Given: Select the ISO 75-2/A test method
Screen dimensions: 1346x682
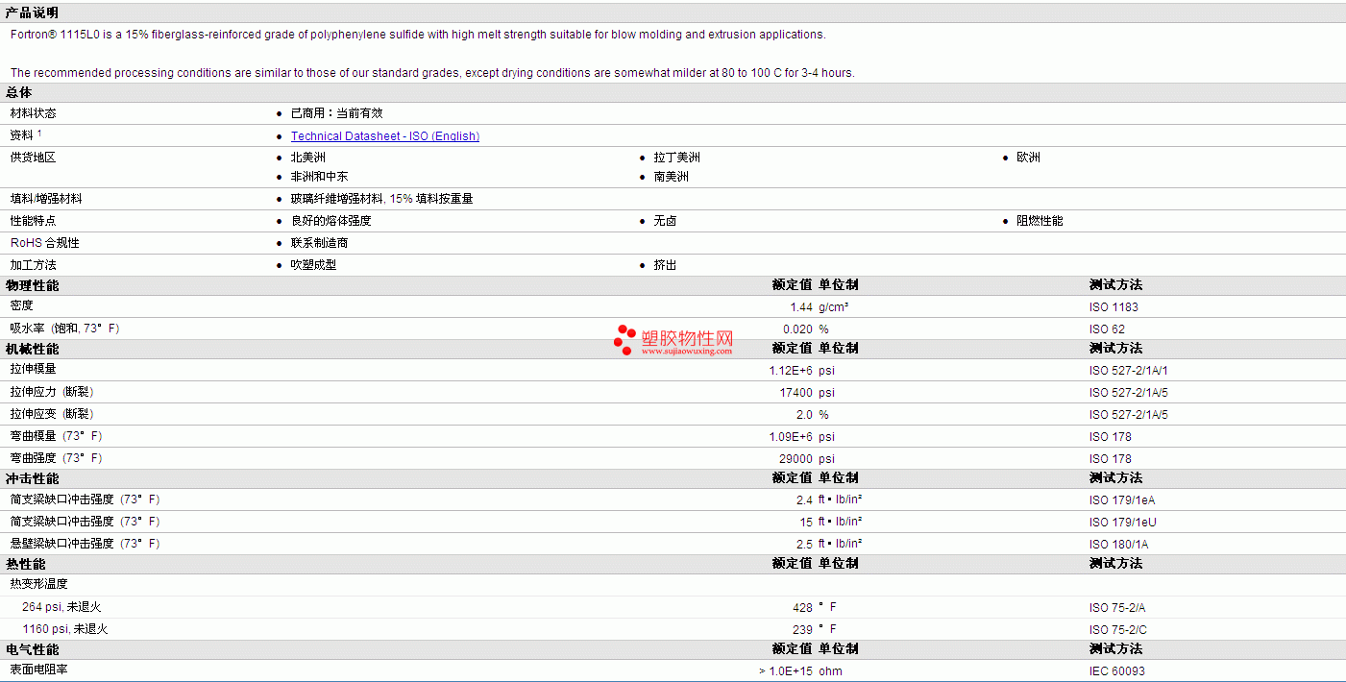Looking at the screenshot, I should coord(1117,608).
